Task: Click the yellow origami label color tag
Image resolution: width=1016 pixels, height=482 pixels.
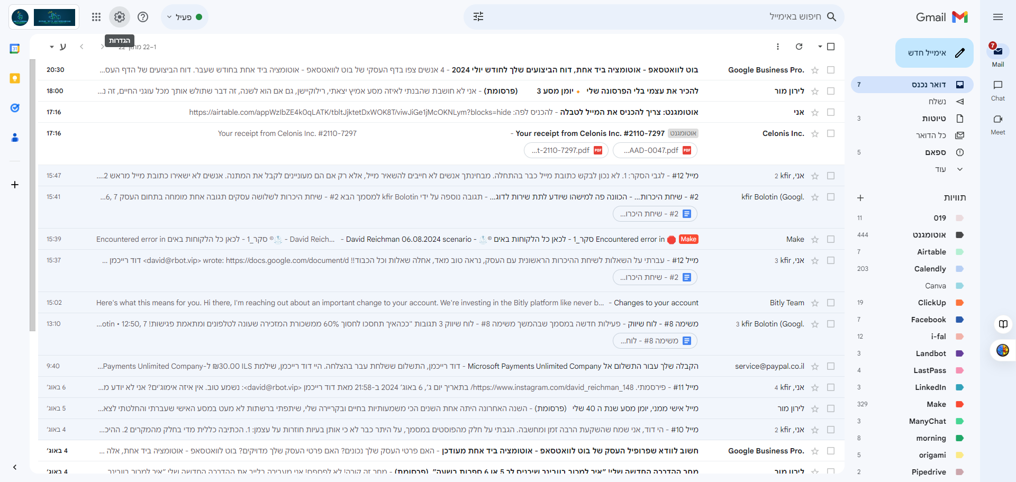Action: 960,455
